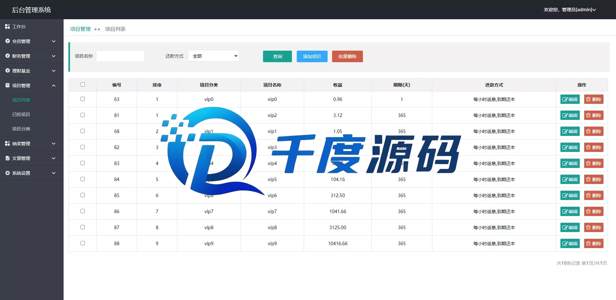This screenshot has width=616, height=300.
Task: Delete the vip6 project row
Action: click(x=594, y=196)
